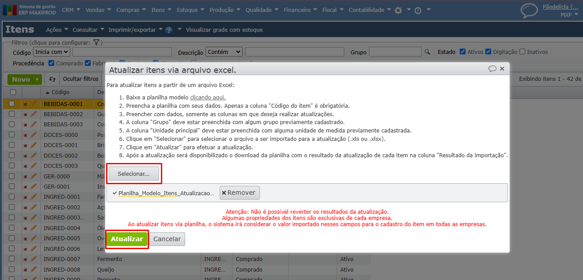
Task: Click the Código text input field
Action: pyautogui.click(x=122, y=52)
